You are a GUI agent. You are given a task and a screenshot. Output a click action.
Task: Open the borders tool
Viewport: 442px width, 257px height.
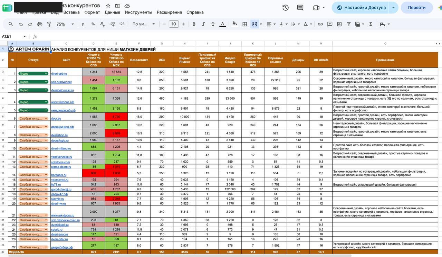pyautogui.click(x=244, y=24)
